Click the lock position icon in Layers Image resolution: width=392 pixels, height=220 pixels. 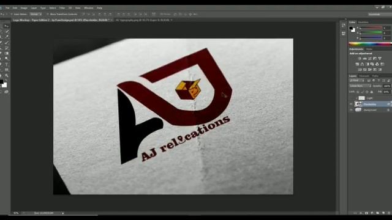367,92
